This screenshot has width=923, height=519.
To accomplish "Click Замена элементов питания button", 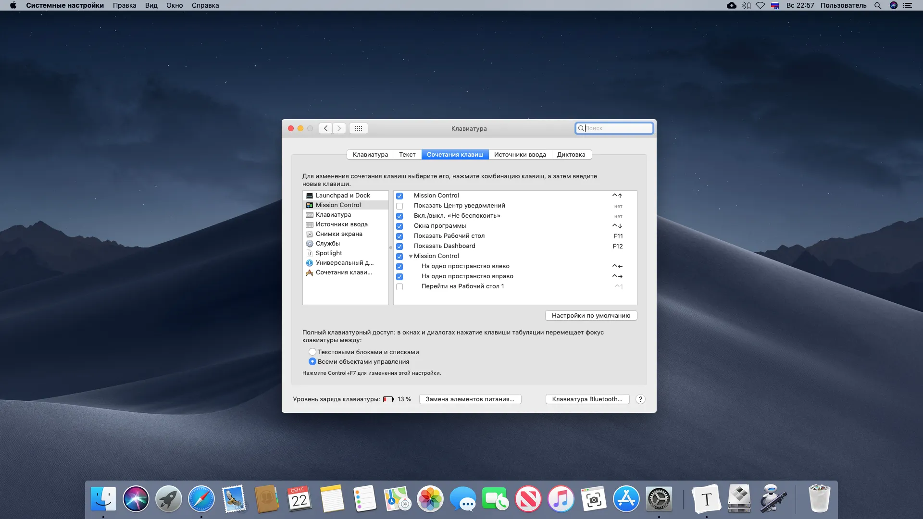I will [x=470, y=399].
